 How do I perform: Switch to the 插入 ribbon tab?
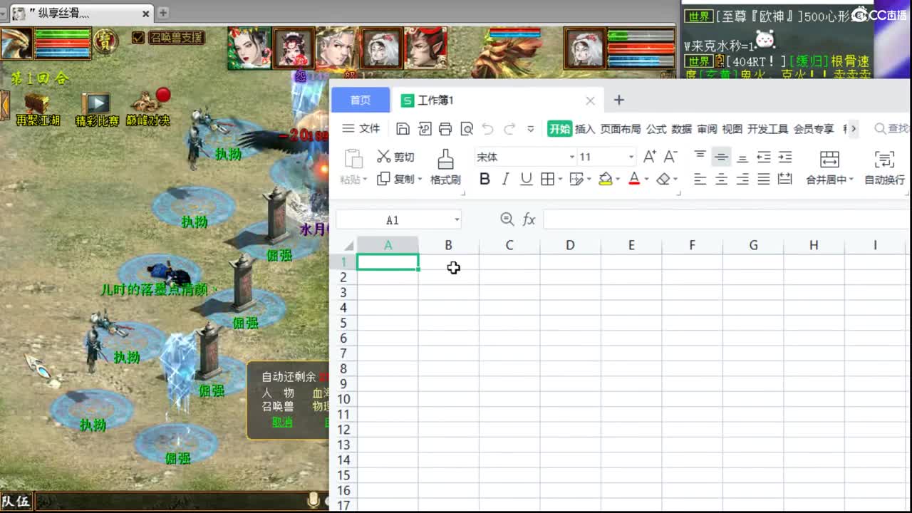coord(585,129)
